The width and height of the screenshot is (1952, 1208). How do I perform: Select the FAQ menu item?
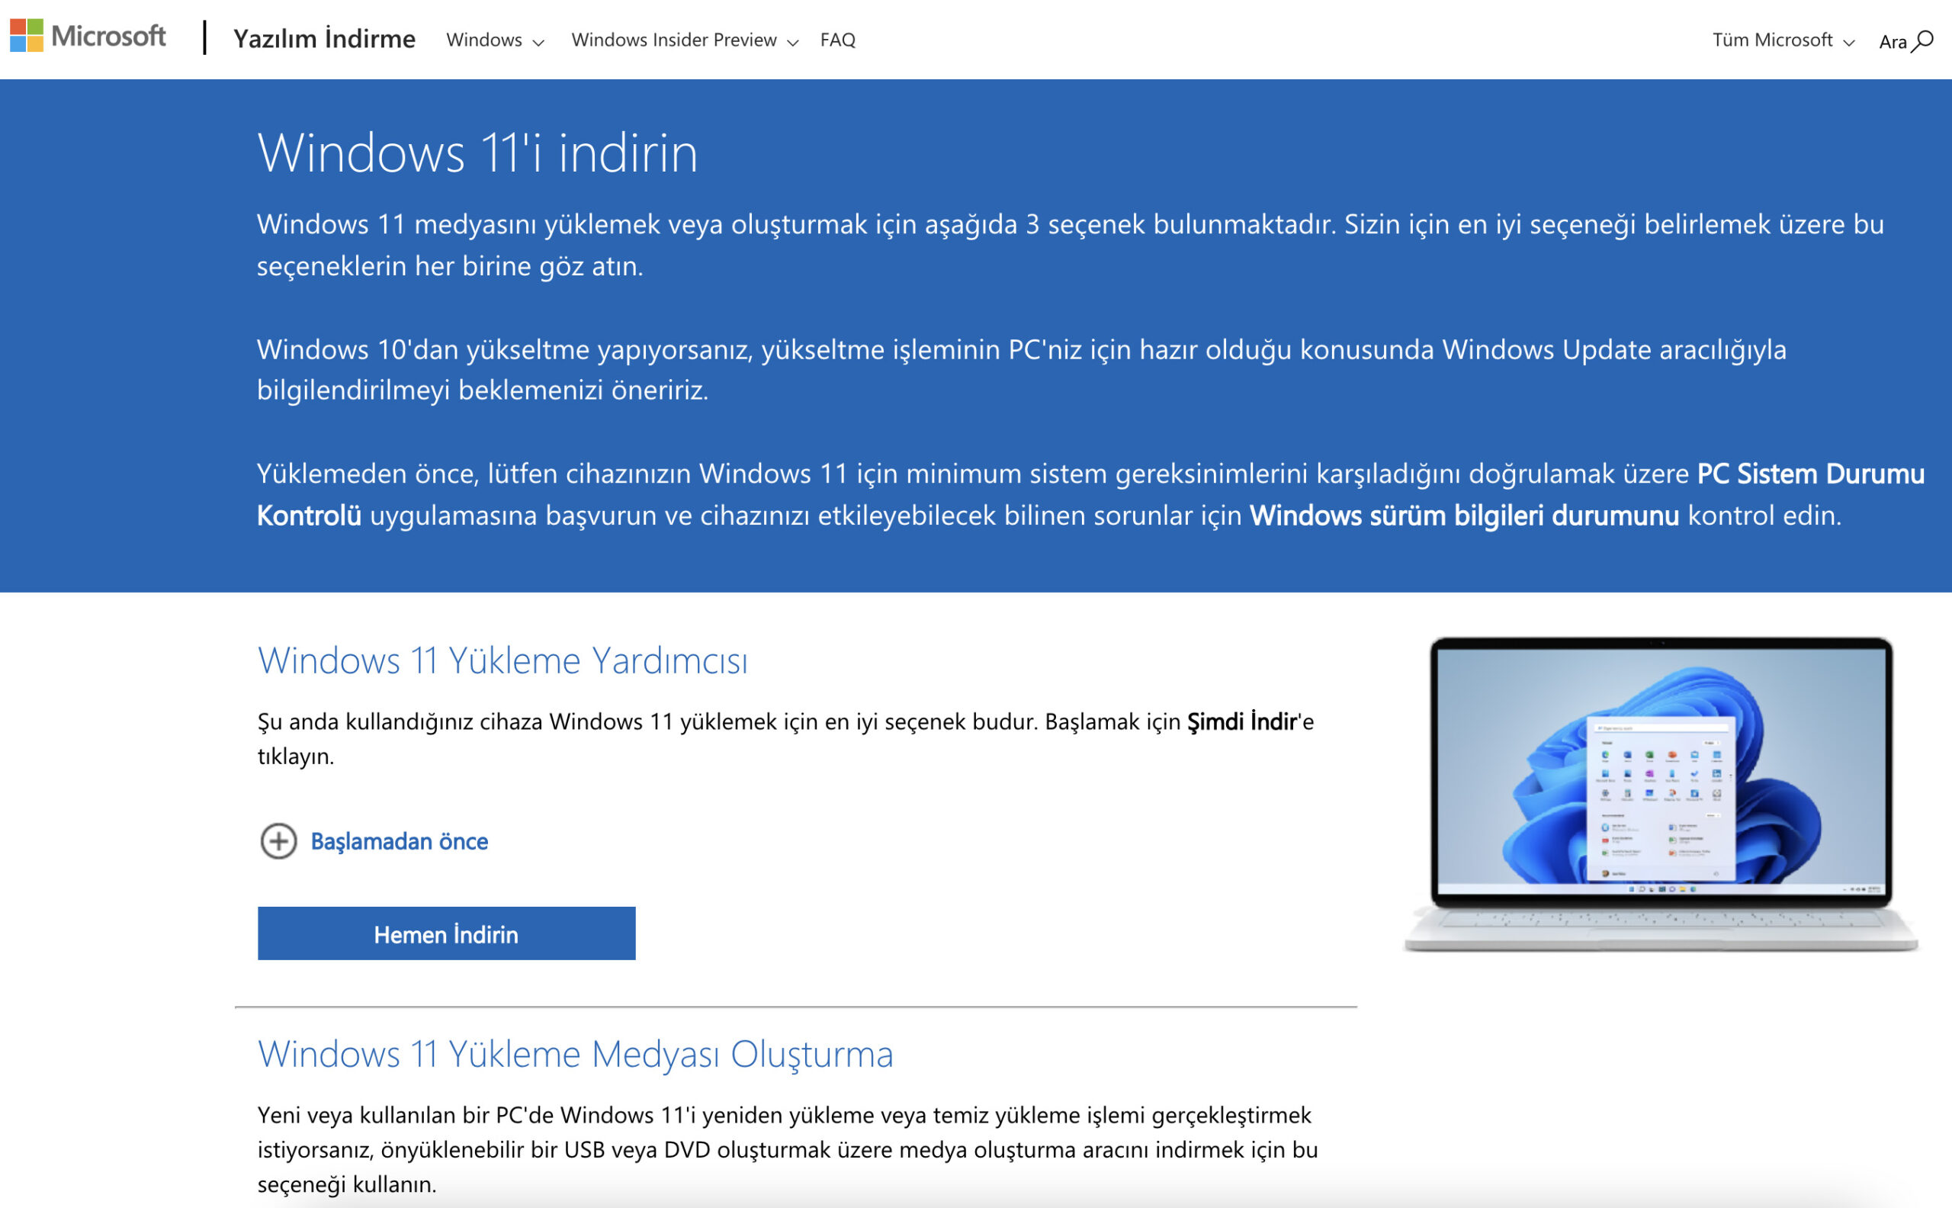click(837, 39)
